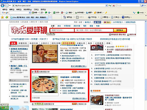Open the command bar Tools dropdown arrow
The width and height of the screenshot is (147, 110).
point(120,17)
